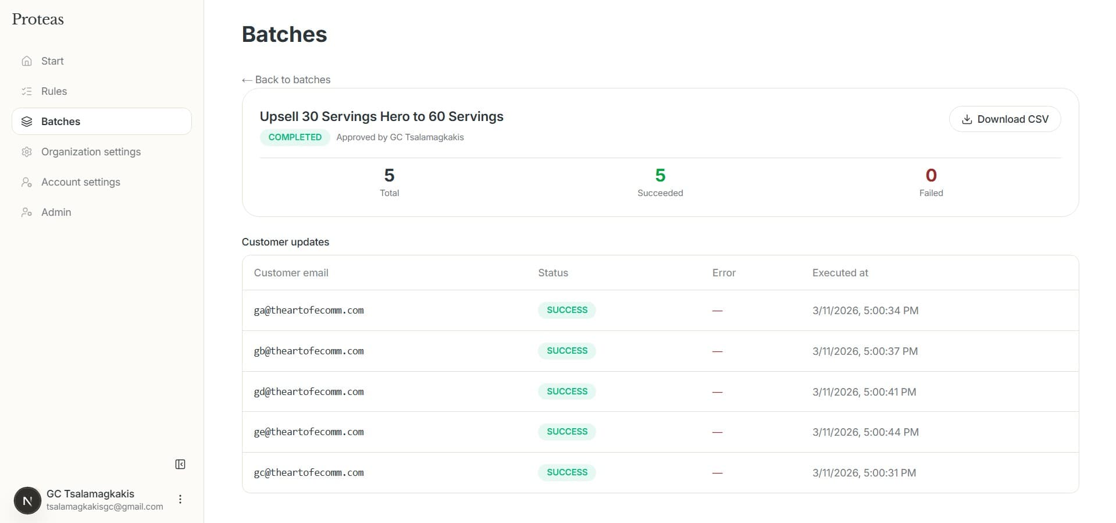Viewport: 1116px width, 523px height.
Task: Click SUCCESS badge in ge@theartofecomm.com row
Action: pyautogui.click(x=567, y=432)
